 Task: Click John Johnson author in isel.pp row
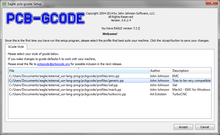coord(159,85)
